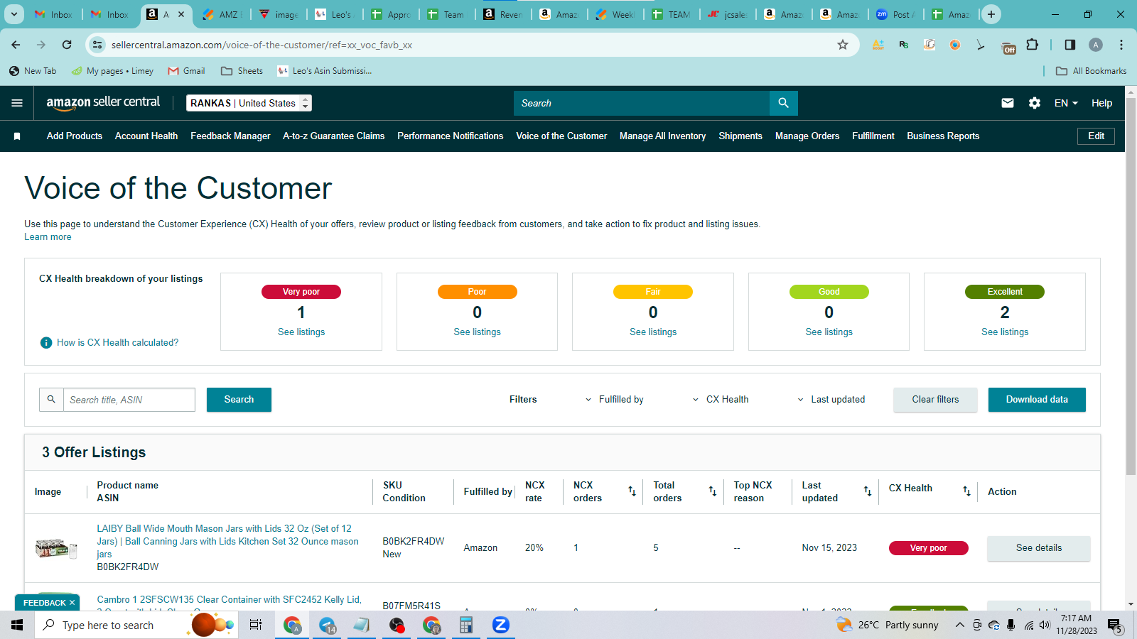Open Account Health menu item
Image resolution: width=1137 pixels, height=639 pixels.
(x=146, y=136)
